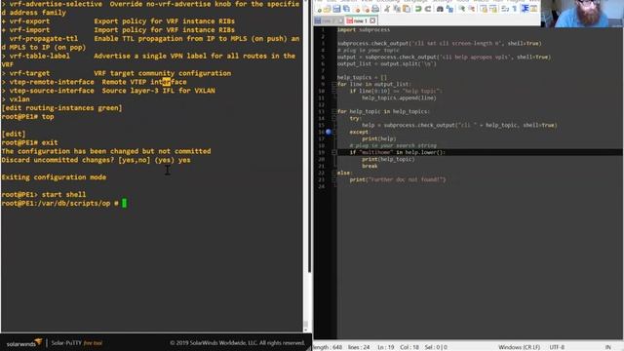This screenshot has height=351, width=624.
Task: Click the Replace toolbar icon
Action: (x=449, y=9)
